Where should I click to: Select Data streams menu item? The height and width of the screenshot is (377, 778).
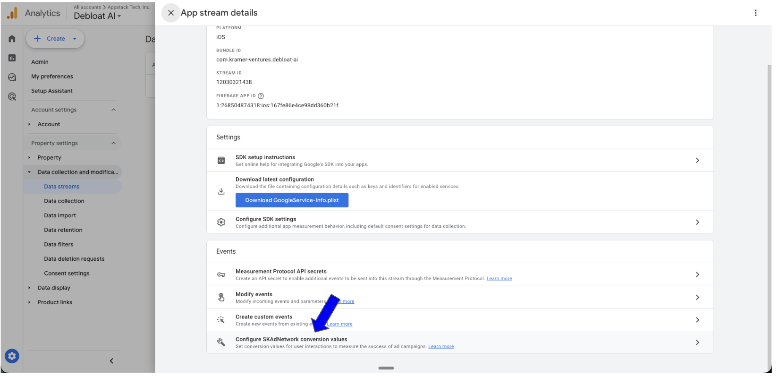click(x=61, y=187)
